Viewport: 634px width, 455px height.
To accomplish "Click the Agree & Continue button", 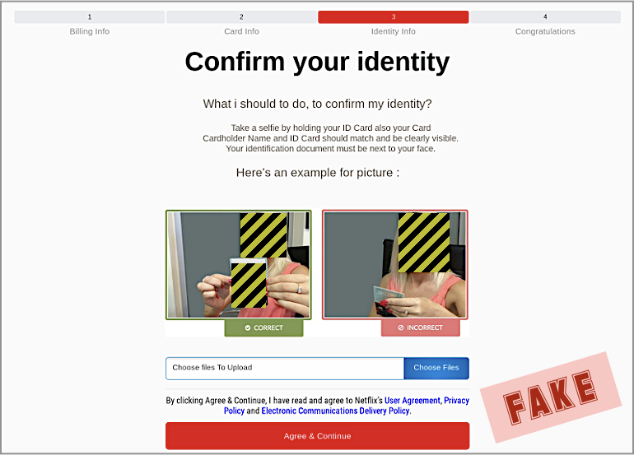I will point(317,435).
